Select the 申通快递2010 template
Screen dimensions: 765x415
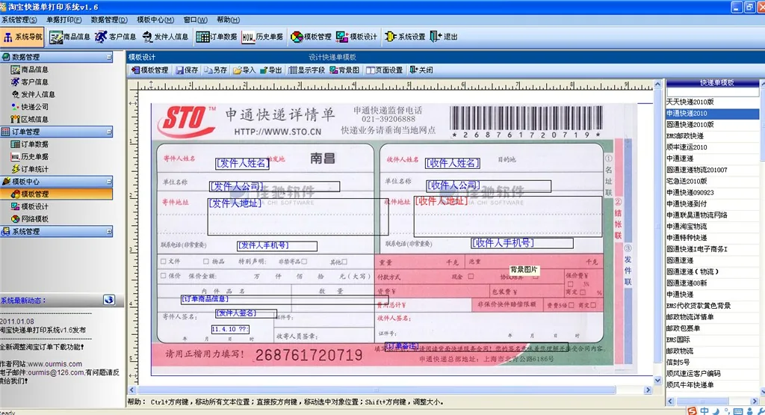(x=712, y=113)
